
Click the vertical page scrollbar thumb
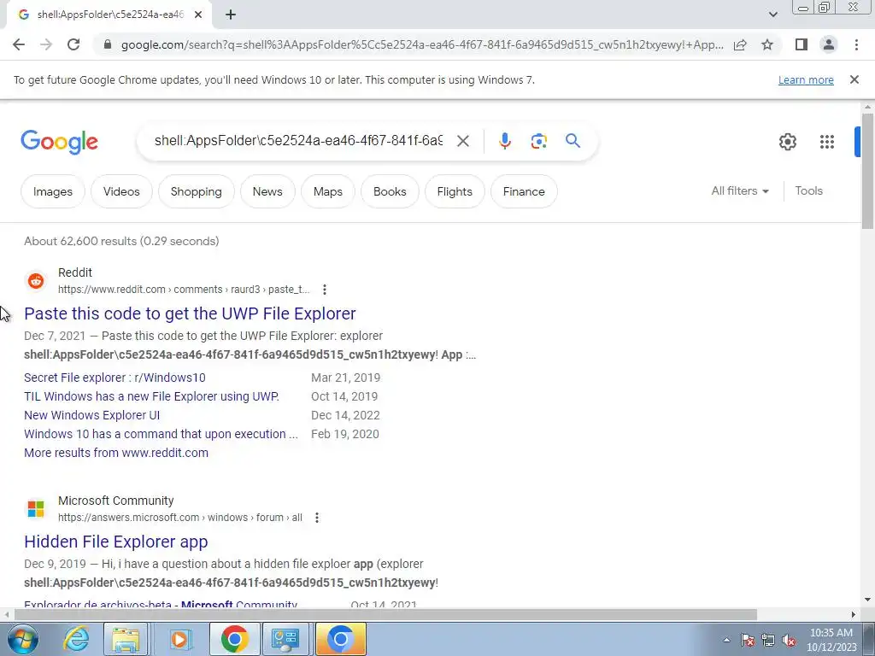[867, 171]
